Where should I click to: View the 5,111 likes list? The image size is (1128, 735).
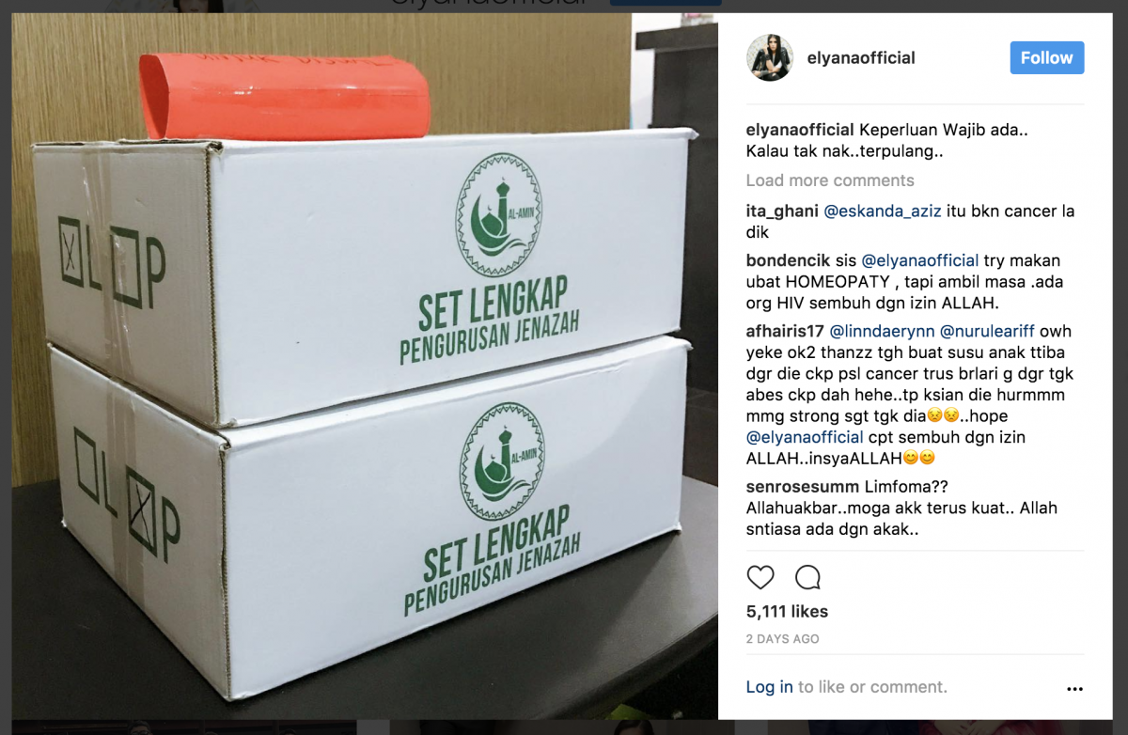click(x=788, y=612)
